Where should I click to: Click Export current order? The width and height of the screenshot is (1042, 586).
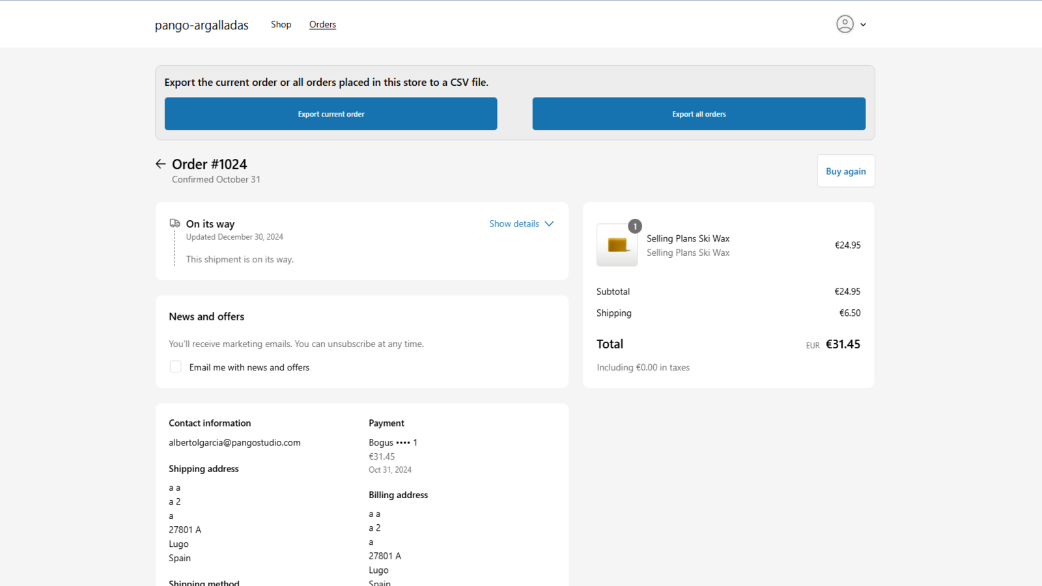coord(331,113)
